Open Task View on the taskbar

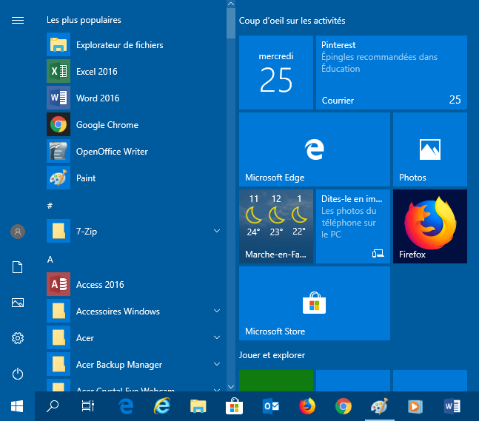coord(88,406)
